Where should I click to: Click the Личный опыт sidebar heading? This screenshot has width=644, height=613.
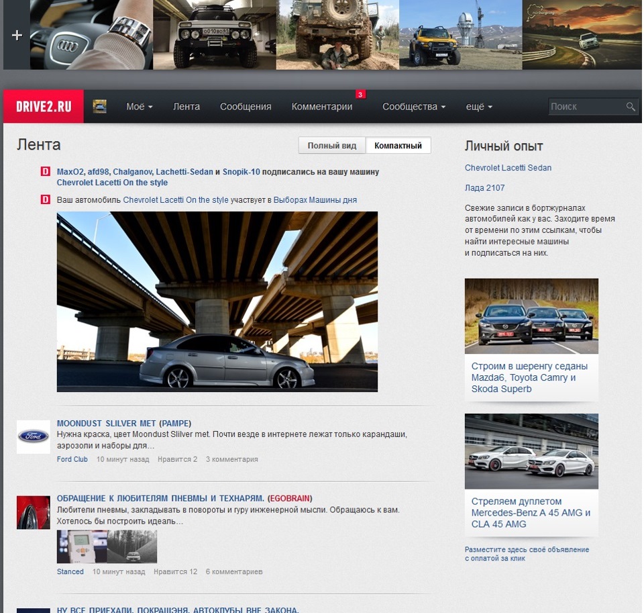pyautogui.click(x=504, y=146)
